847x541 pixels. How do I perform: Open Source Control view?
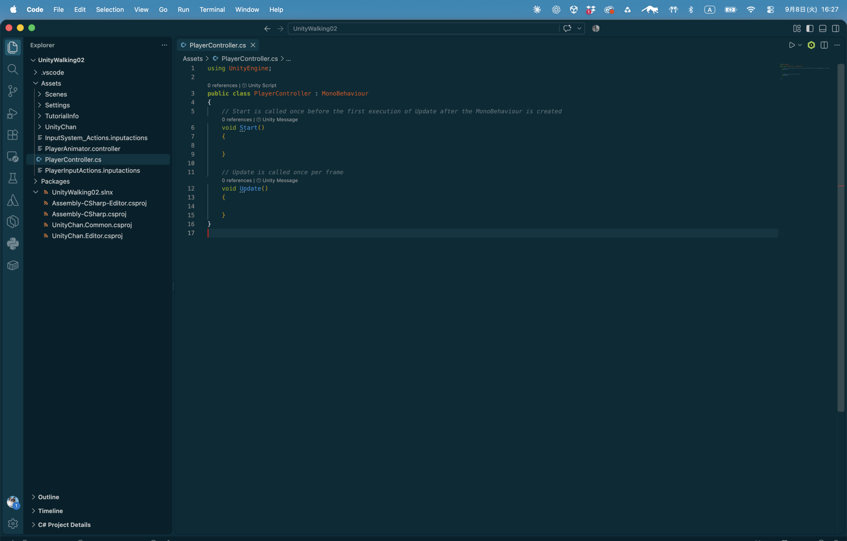[x=13, y=91]
